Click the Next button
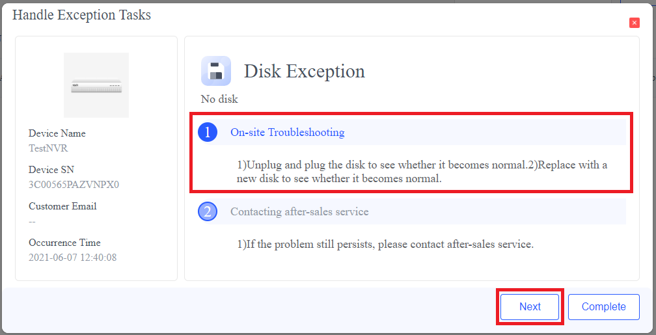Viewport: 656px width, 335px height. tap(530, 306)
